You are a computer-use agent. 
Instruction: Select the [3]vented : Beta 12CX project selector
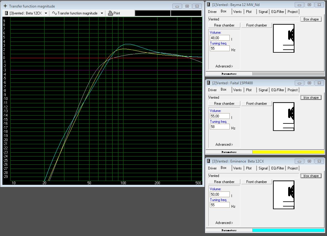click(26, 13)
